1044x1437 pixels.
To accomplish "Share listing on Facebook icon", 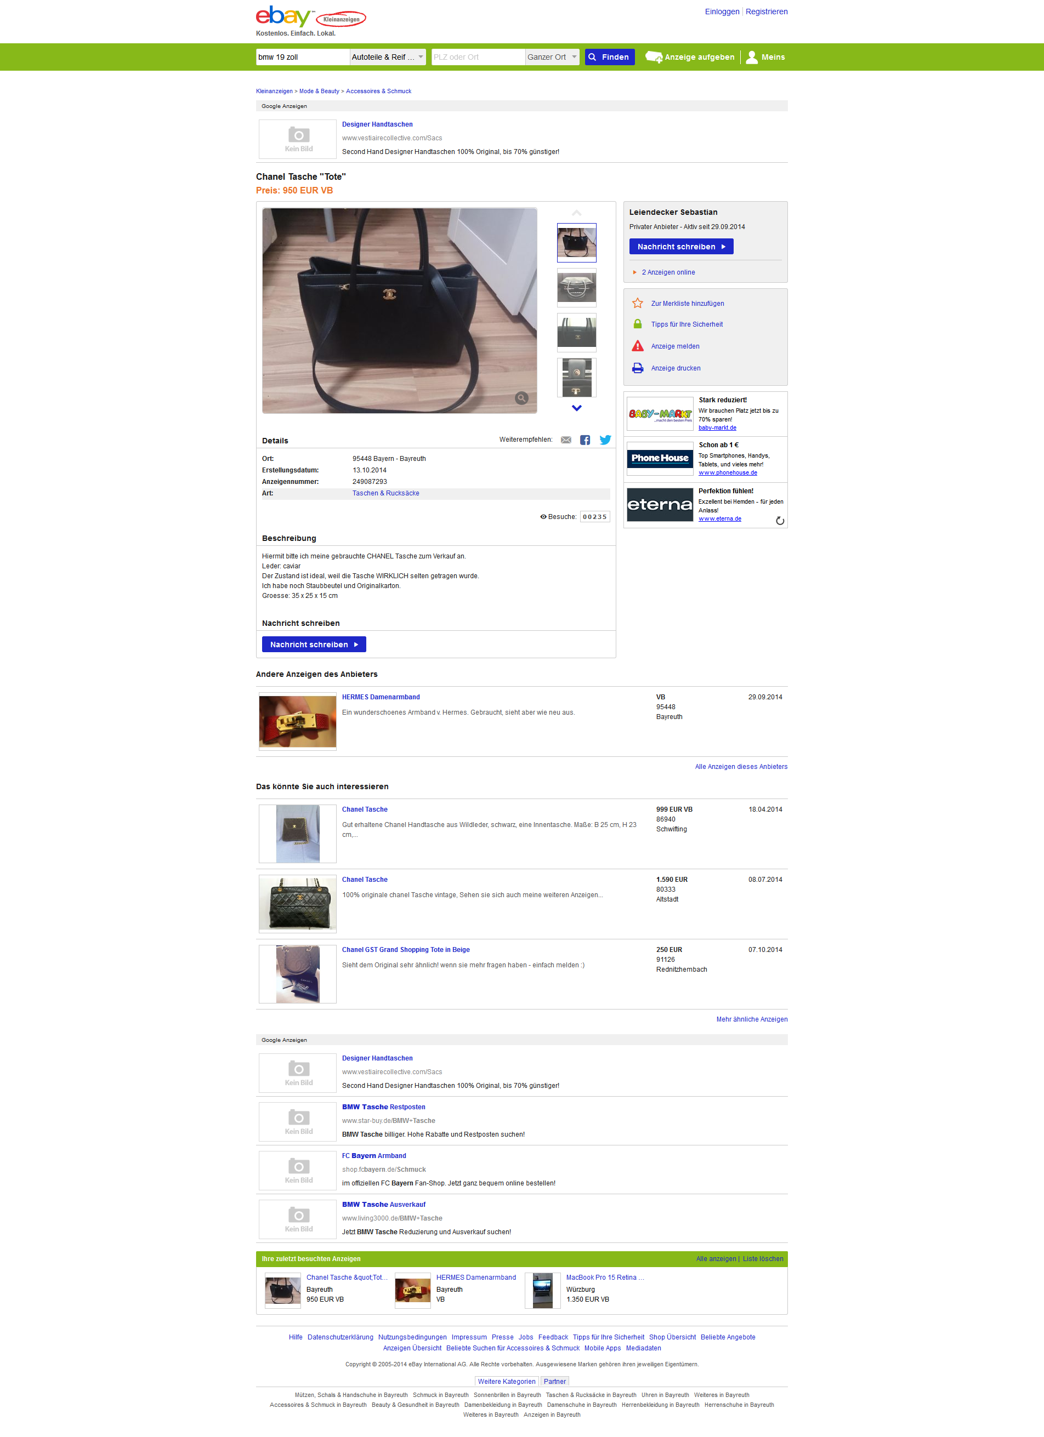I will [x=585, y=440].
